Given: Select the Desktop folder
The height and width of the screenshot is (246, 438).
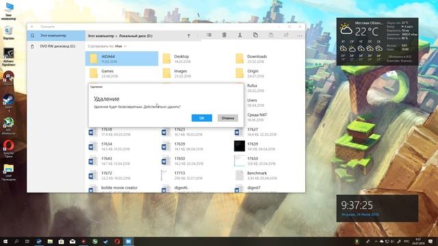Looking at the screenshot, I should pyautogui.click(x=194, y=59).
